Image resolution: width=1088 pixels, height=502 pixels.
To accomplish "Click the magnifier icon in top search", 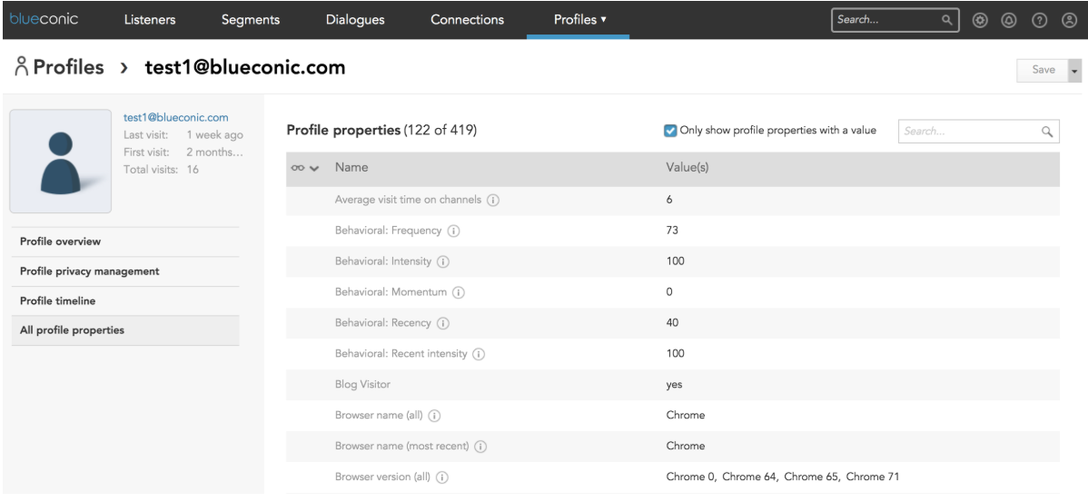I will coord(947,20).
